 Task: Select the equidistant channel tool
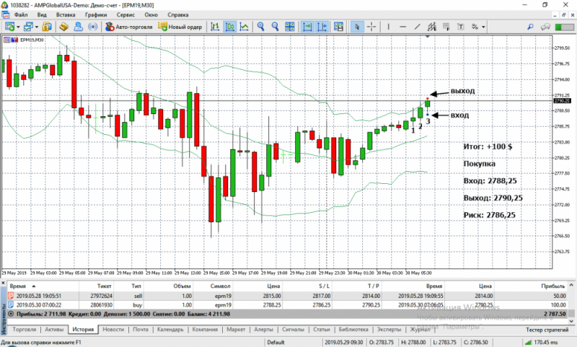pos(431,27)
